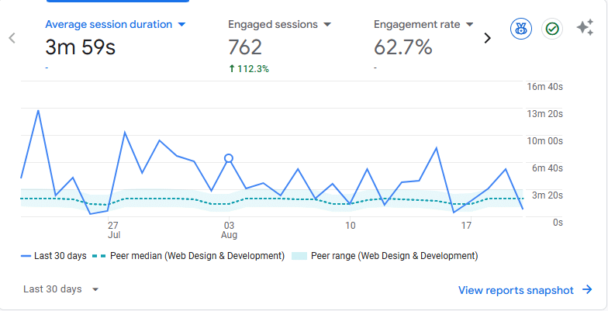Viewport: 608px width, 311px height.
Task: Open the View reports snapshot link
Action: pyautogui.click(x=516, y=290)
